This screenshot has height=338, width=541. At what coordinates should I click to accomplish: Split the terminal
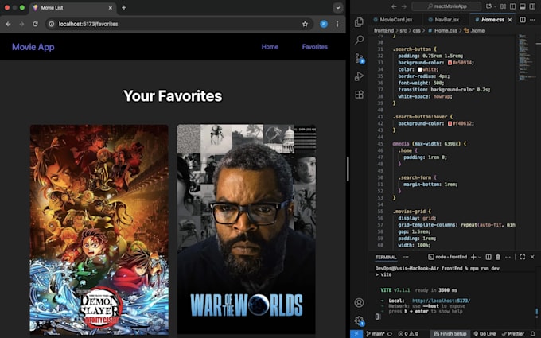(488, 257)
